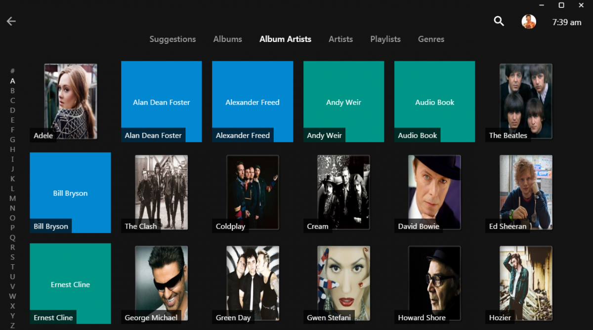Image resolution: width=593 pixels, height=330 pixels.
Task: Jump to letter Y in index
Action: point(13,316)
